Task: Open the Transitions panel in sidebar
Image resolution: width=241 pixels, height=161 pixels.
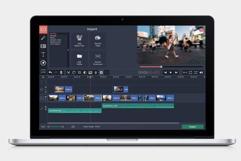Action: (43, 46)
